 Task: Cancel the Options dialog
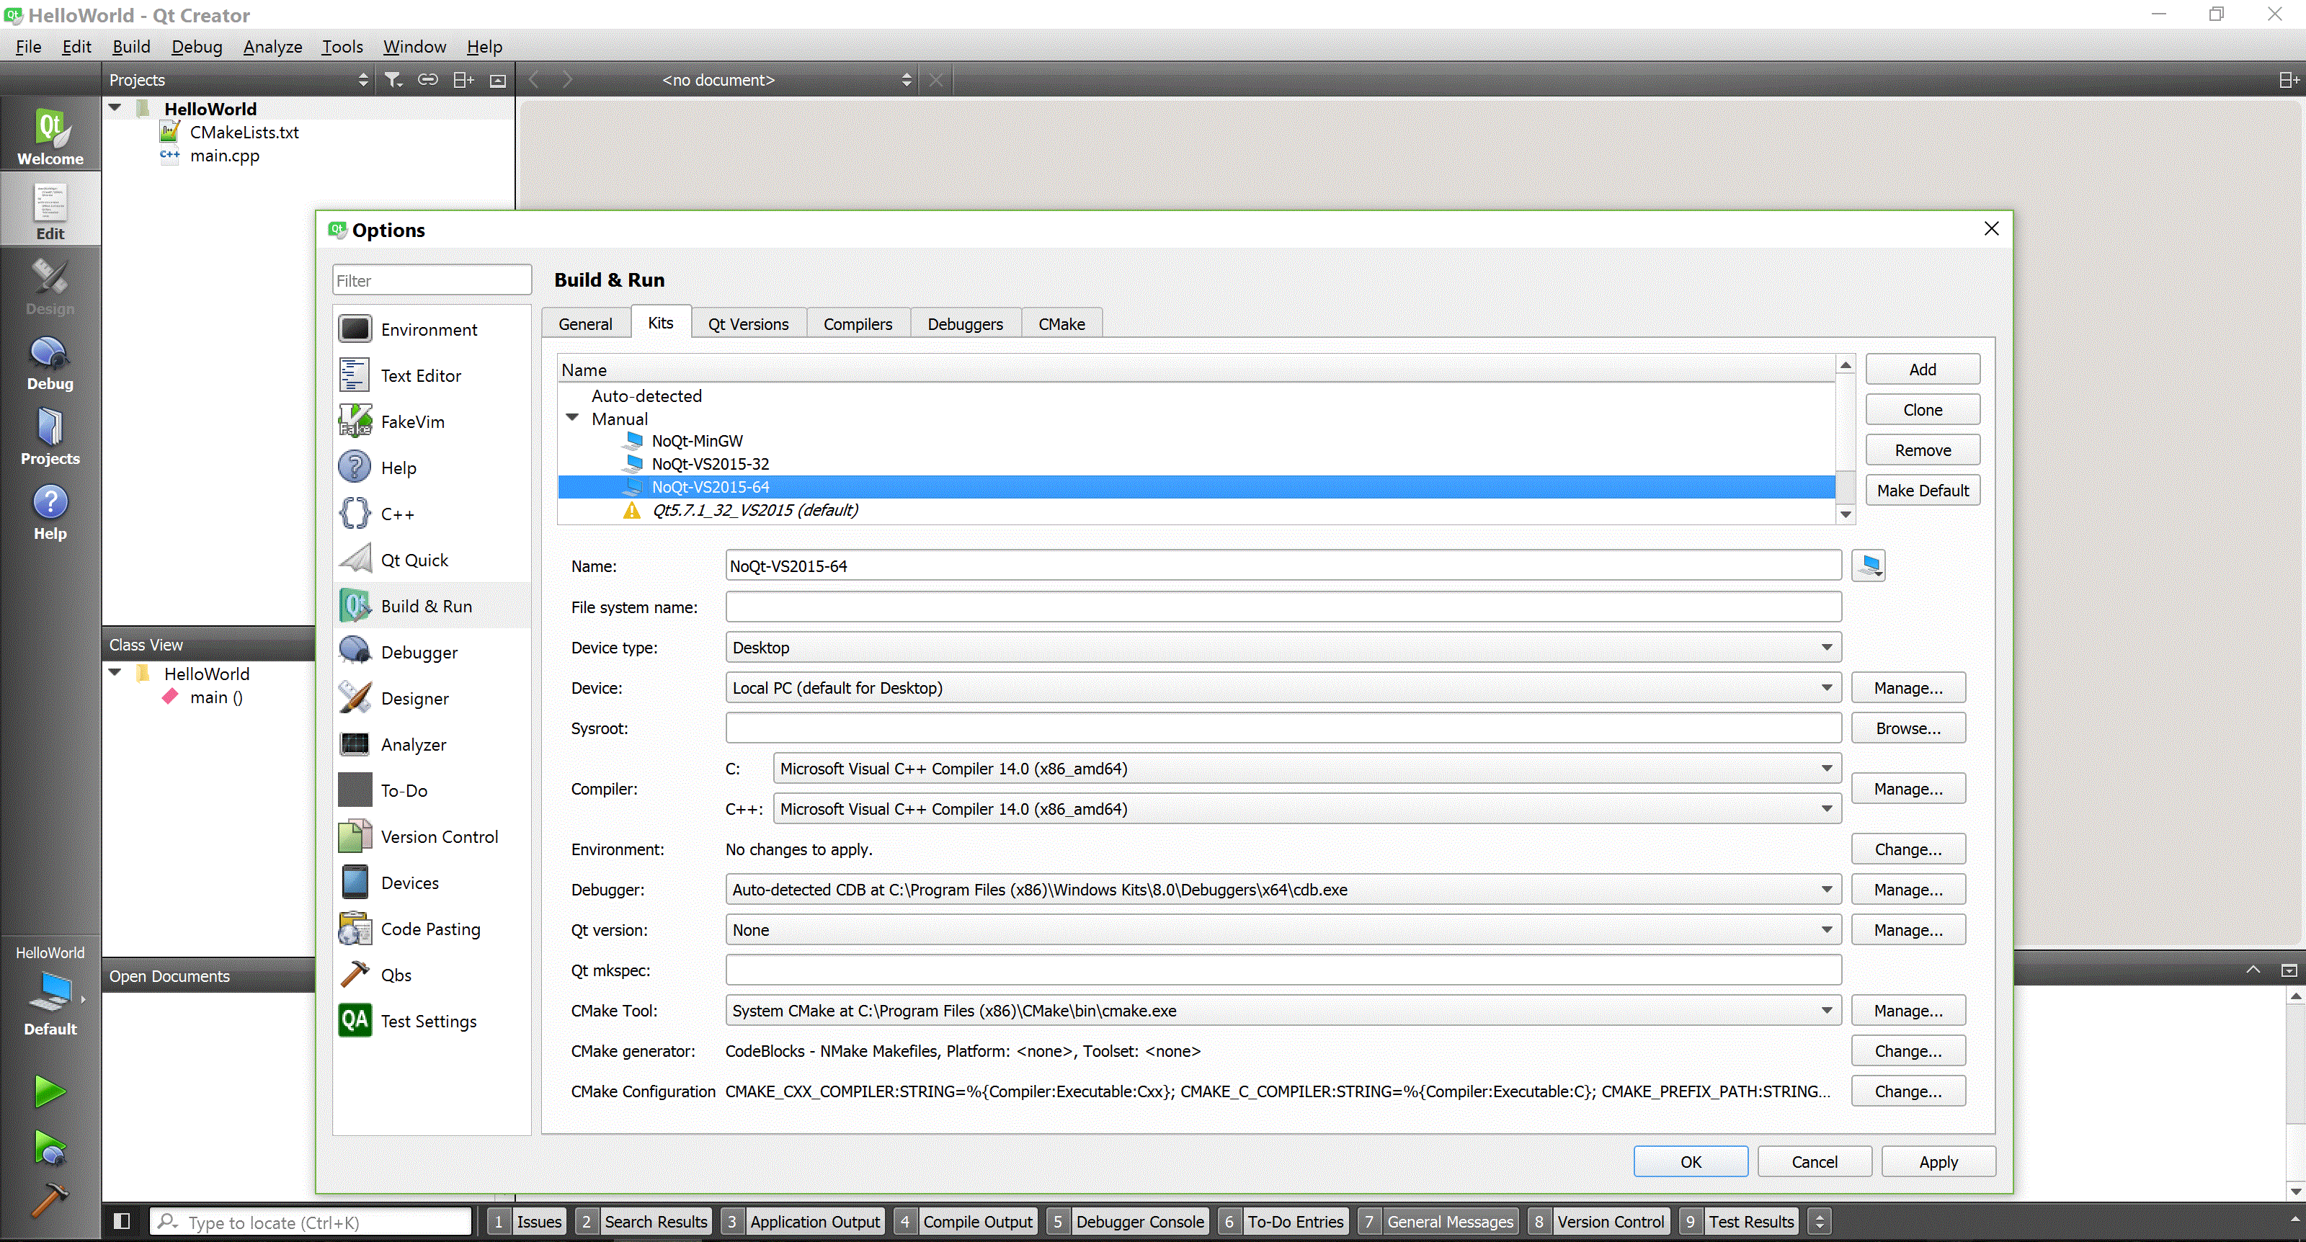[1815, 1161]
